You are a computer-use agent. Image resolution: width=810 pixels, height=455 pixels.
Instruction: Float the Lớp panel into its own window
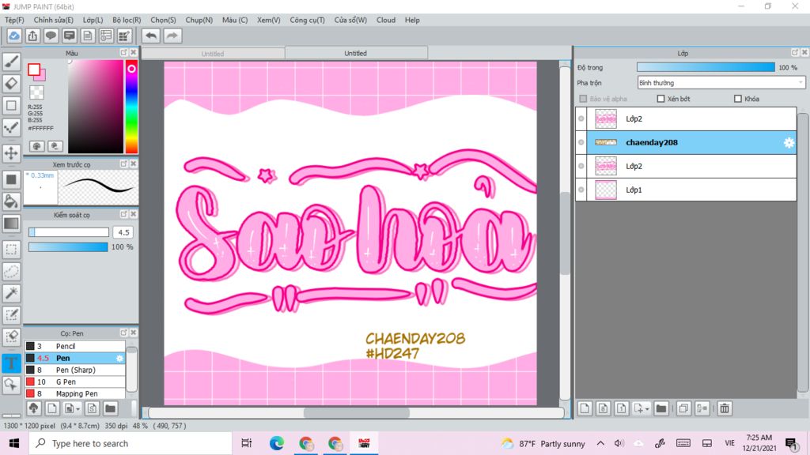[x=794, y=53]
